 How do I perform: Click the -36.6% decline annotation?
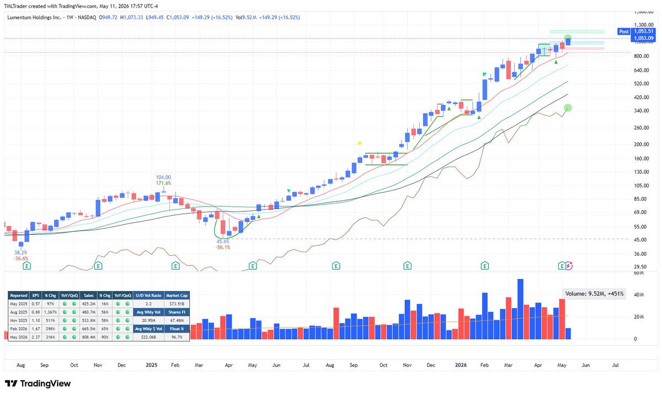[21, 258]
